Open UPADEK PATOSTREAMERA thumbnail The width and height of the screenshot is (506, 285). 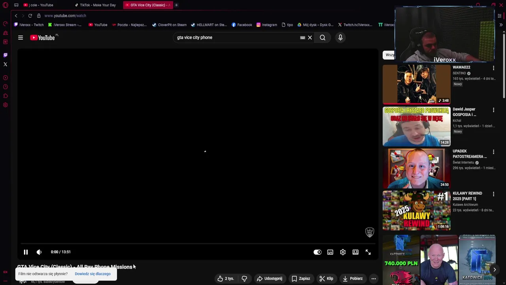pyautogui.click(x=416, y=168)
